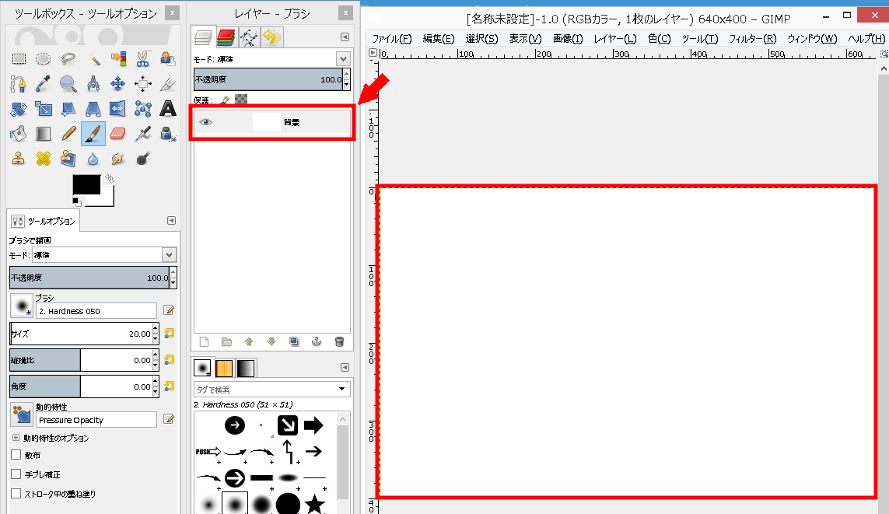Select the Blur/Sharpen droplet tool
The image size is (889, 514).
point(93,159)
